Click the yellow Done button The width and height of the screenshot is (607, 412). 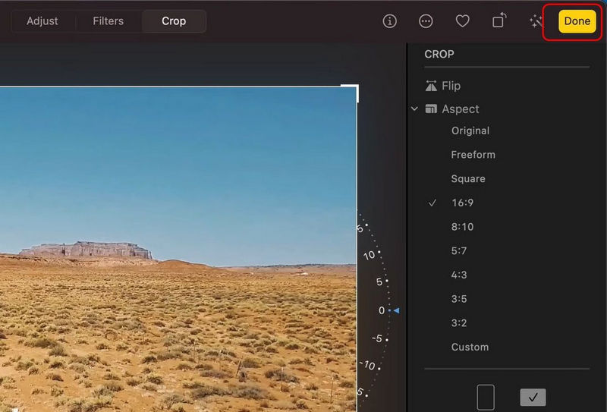(577, 21)
